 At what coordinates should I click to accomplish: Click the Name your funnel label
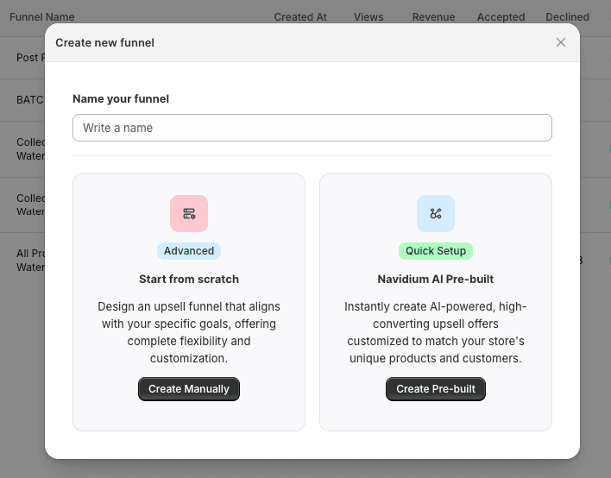121,99
